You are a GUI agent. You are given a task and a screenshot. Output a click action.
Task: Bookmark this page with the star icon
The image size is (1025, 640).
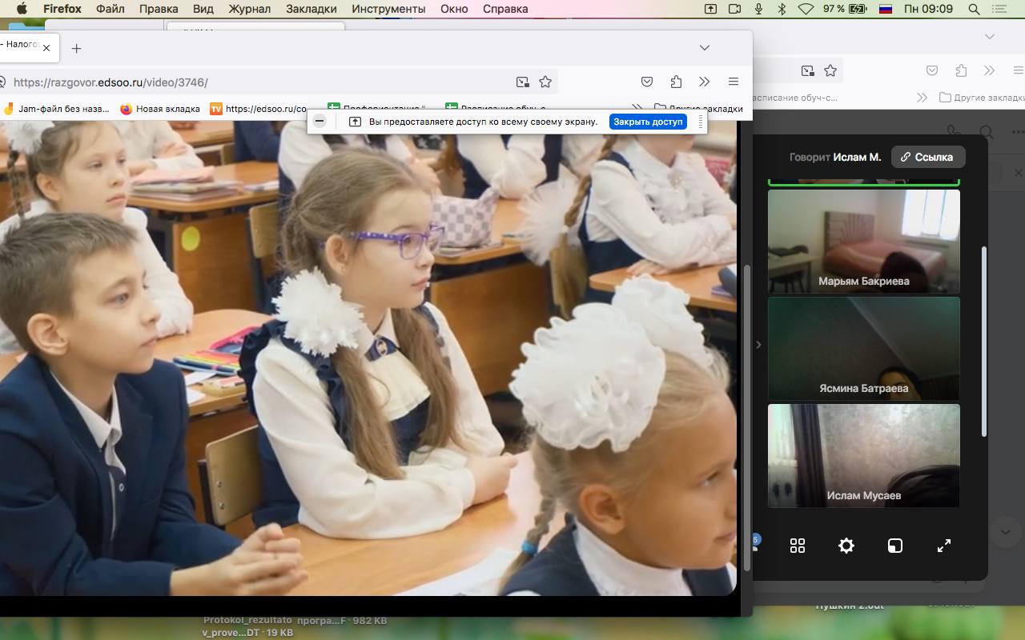click(545, 82)
